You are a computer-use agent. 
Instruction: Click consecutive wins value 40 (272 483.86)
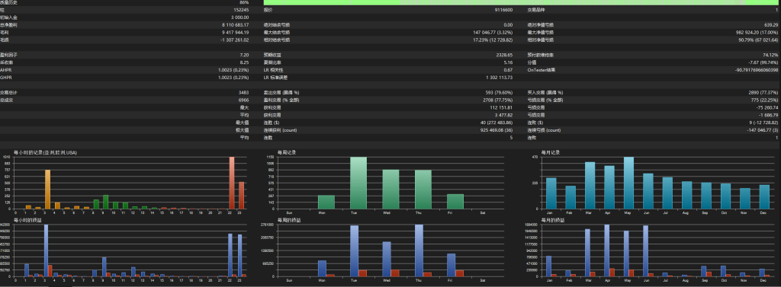pyautogui.click(x=496, y=122)
